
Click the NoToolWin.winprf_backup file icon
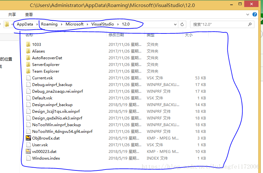[28, 125]
